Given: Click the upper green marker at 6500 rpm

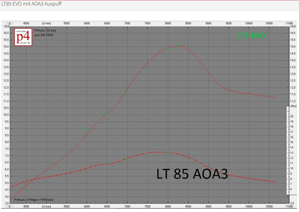Looking at the screenshot, I should point(107,114).
